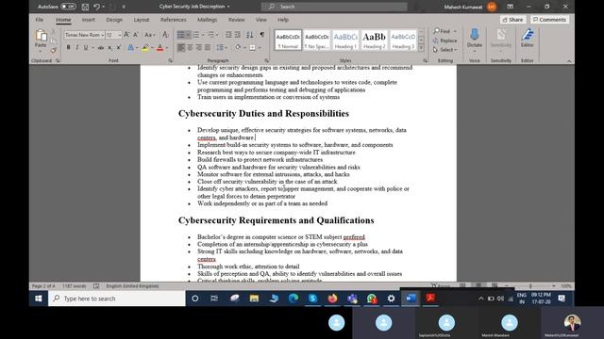
Task: Undo the last action
Action: (96, 7)
